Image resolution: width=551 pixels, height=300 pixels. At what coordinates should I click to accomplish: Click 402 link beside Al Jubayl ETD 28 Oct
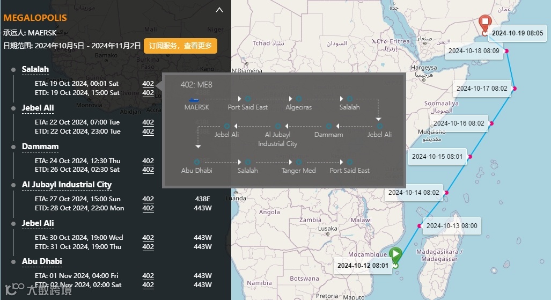pos(148,208)
